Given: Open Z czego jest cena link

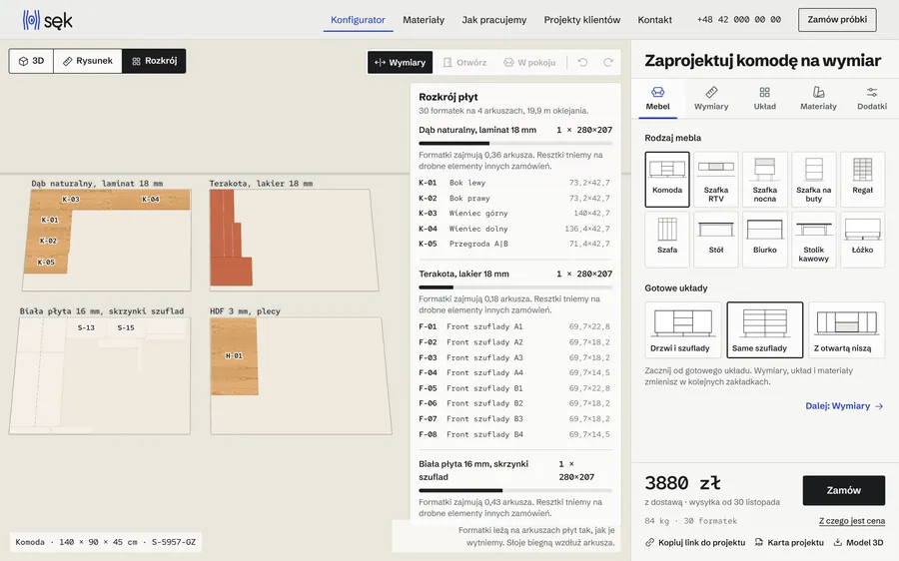Looking at the screenshot, I should [x=851, y=521].
